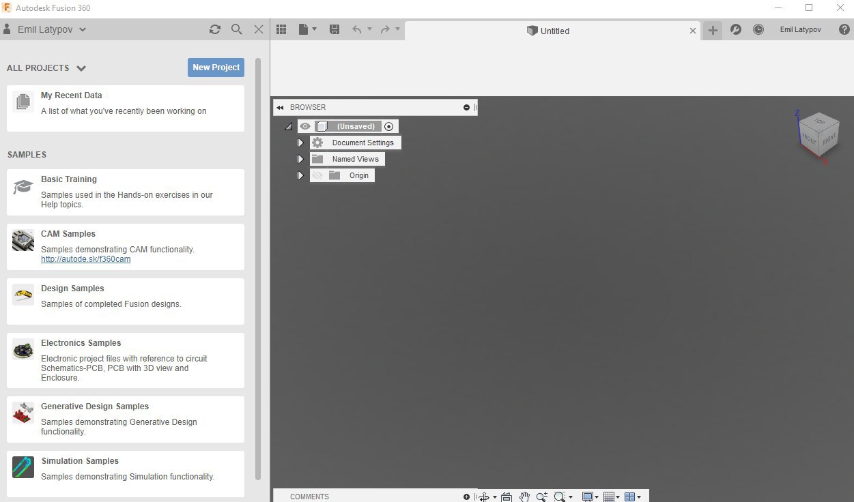Create a project with New Project button
Viewport: 854px width, 502px height.
[x=216, y=68]
